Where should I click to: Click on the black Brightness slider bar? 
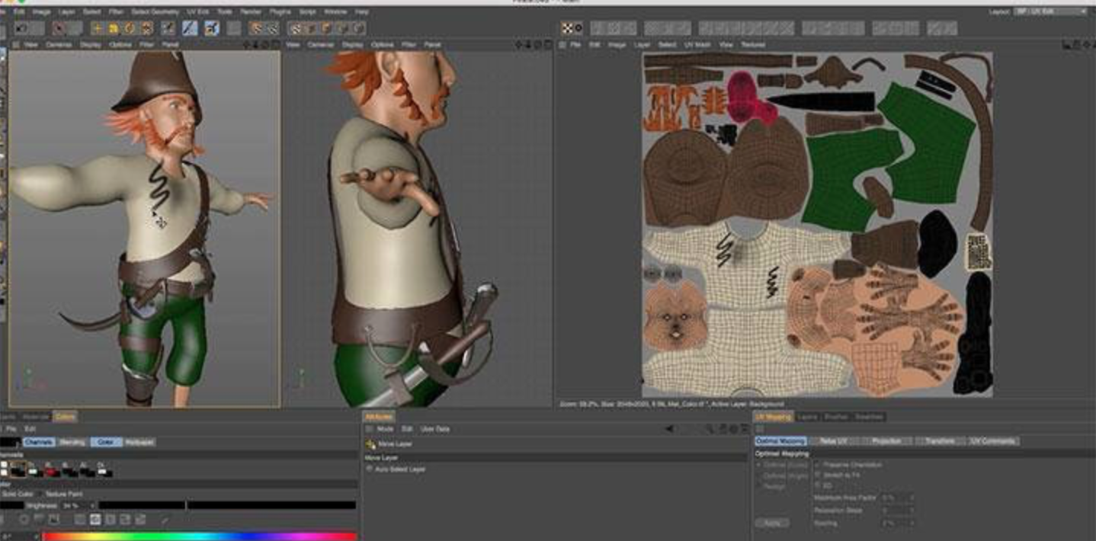(x=227, y=505)
